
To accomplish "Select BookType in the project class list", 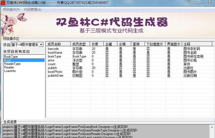I will pos(11,57).
